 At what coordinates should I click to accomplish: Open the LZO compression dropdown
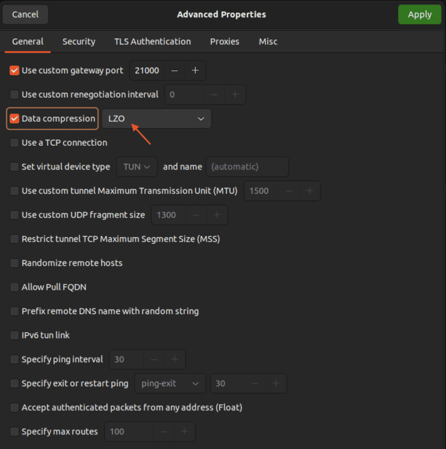click(156, 118)
